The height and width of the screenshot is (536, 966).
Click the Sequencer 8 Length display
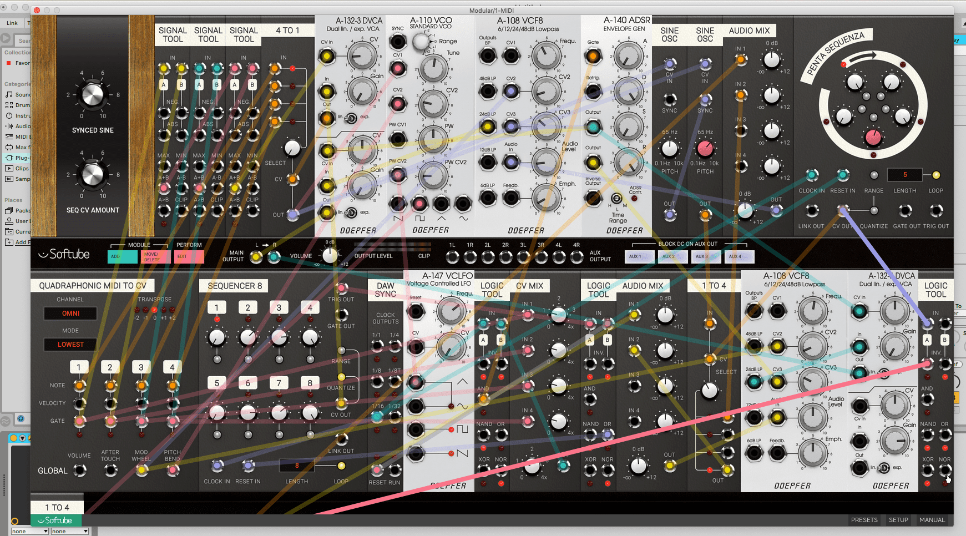(x=297, y=466)
